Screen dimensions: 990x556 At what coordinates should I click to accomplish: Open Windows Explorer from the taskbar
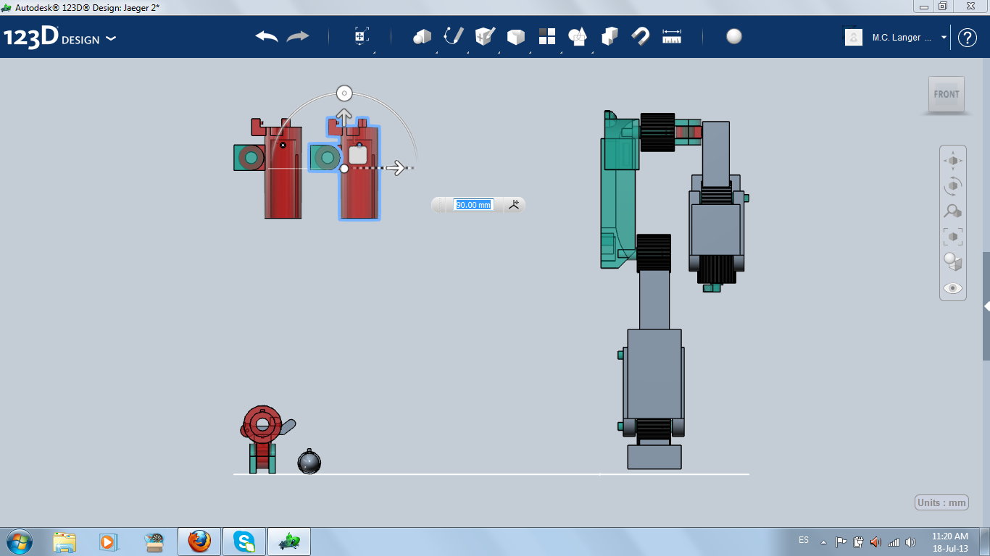[65, 542]
